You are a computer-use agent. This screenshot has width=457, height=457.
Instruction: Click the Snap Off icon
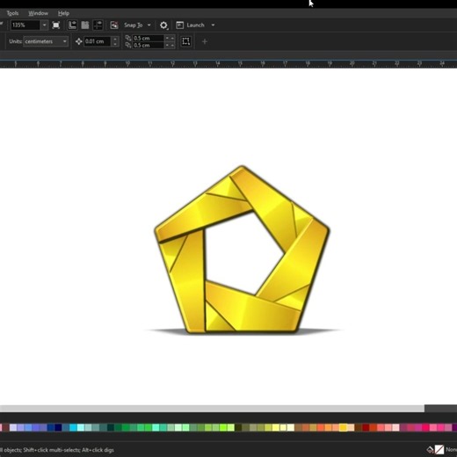click(114, 25)
